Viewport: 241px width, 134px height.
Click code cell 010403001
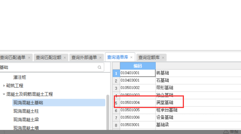[138, 81]
